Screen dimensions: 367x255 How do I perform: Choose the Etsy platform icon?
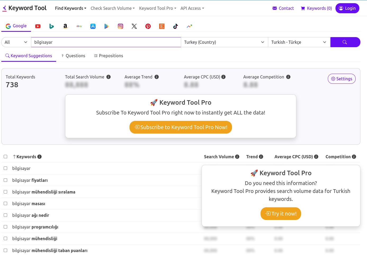[x=162, y=26]
